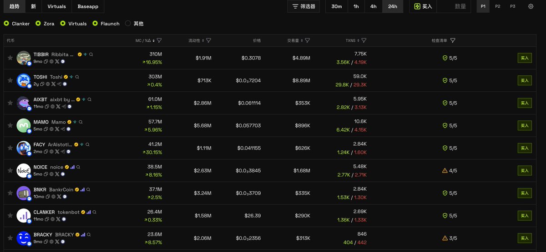Image resolution: width=546 pixels, height=252 pixels.
Task: Open TOSHI's Telegram icon
Action: [x=59, y=84]
